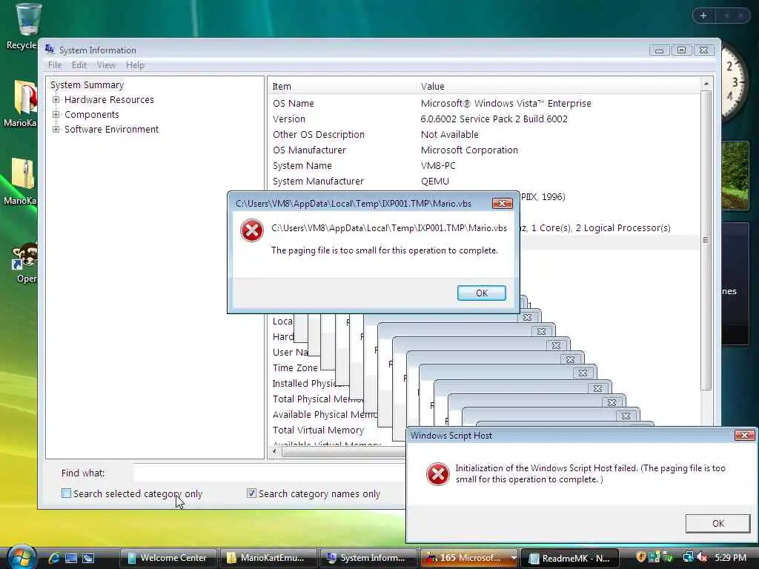Click the sidebar add gadget plus button
The image size is (759, 569).
(703, 16)
